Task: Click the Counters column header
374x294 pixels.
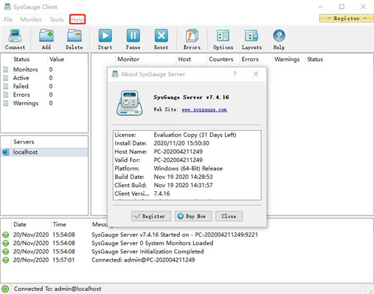Action: coord(221,60)
